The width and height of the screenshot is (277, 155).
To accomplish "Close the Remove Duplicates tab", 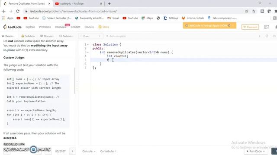I will pyautogui.click(x=49, y=3).
